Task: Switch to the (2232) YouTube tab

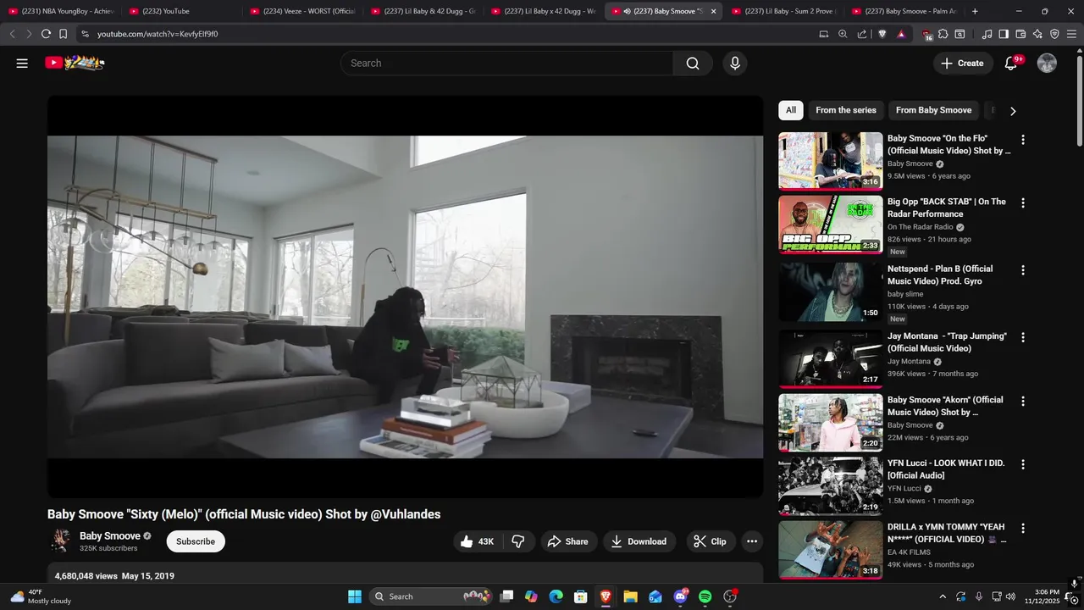Action: click(182, 11)
